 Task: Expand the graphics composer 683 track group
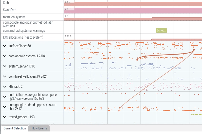click(5, 97)
